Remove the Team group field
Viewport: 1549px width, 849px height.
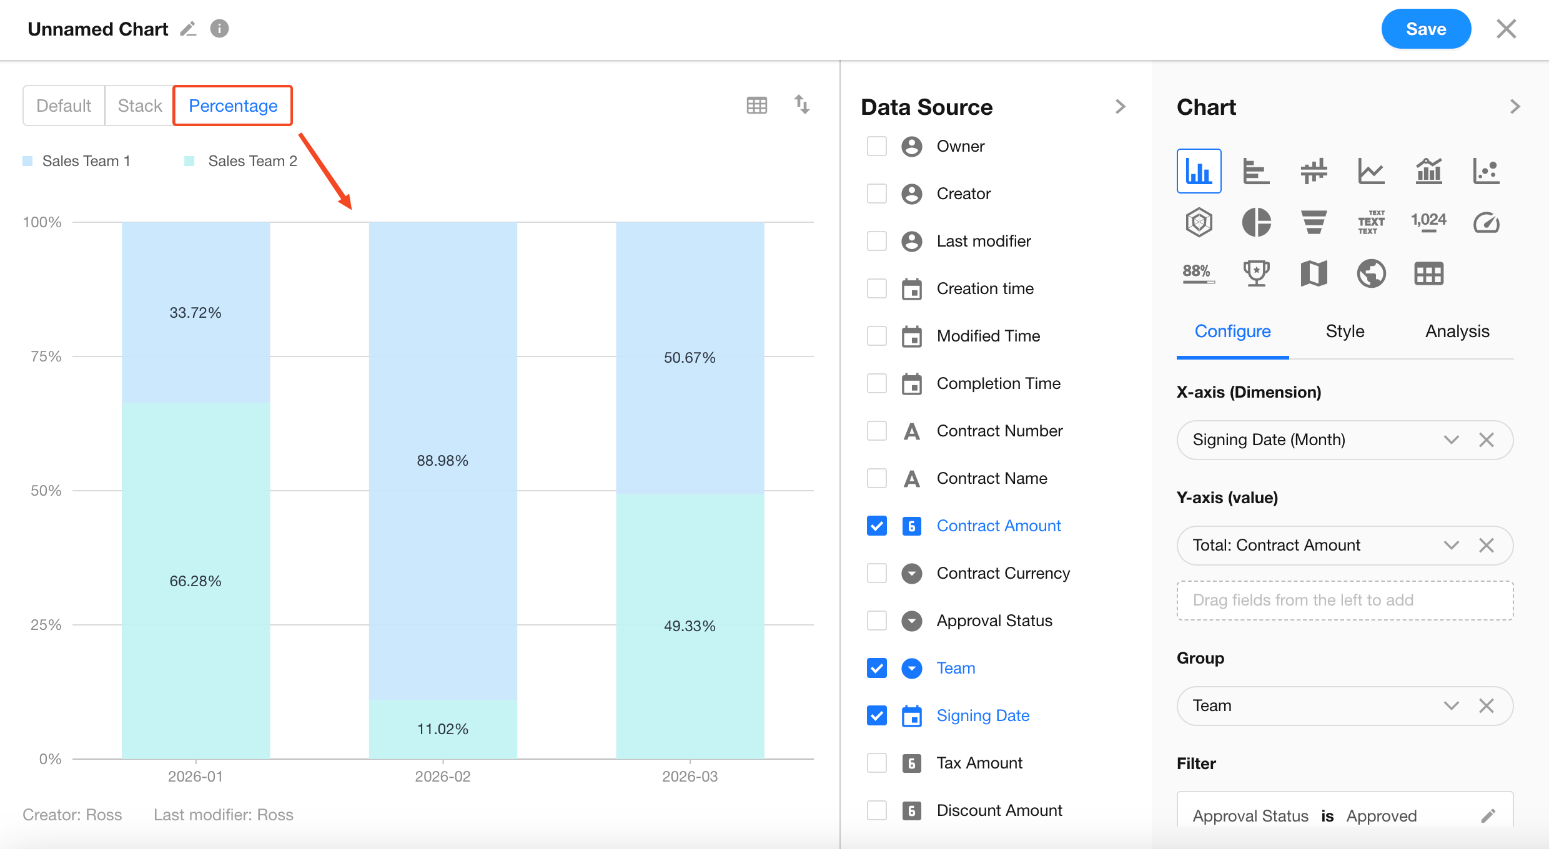pyautogui.click(x=1486, y=706)
